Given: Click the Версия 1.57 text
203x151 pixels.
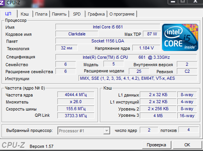Looking at the screenshot, I should click(x=41, y=146).
